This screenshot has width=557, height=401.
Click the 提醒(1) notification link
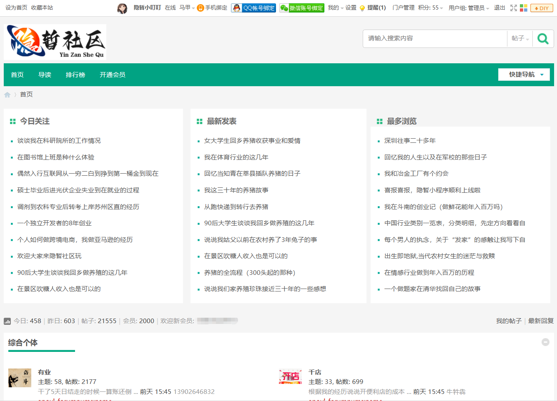(376, 8)
